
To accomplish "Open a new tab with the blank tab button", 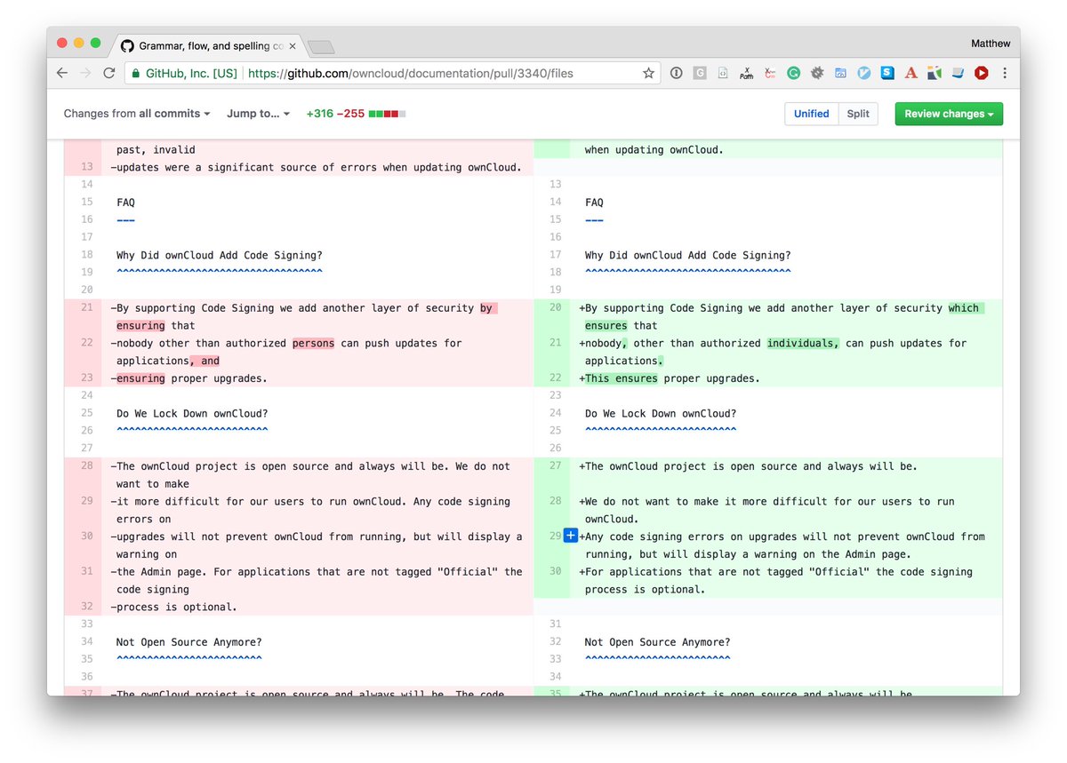I will coord(320,46).
